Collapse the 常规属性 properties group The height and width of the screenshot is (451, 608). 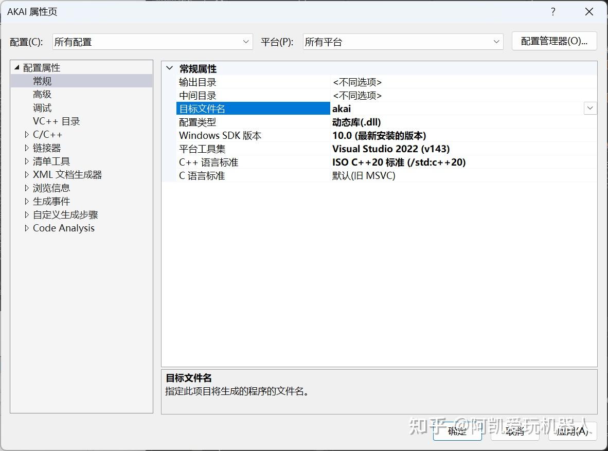[170, 68]
